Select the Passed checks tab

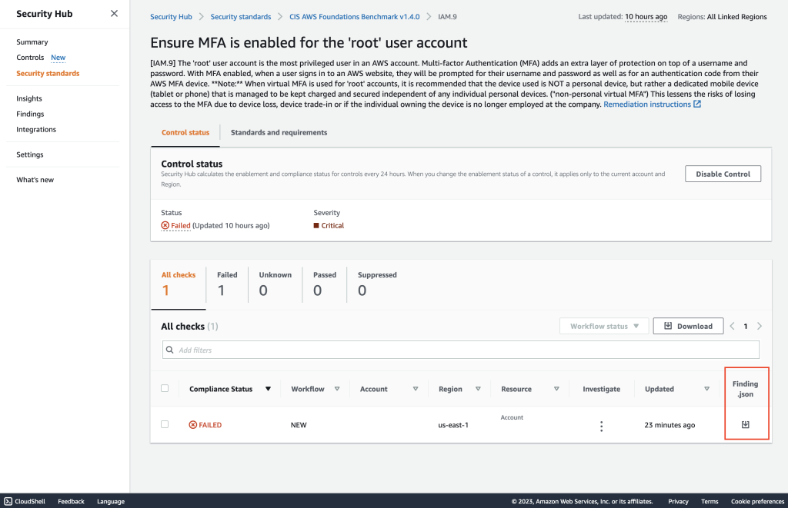pos(325,284)
